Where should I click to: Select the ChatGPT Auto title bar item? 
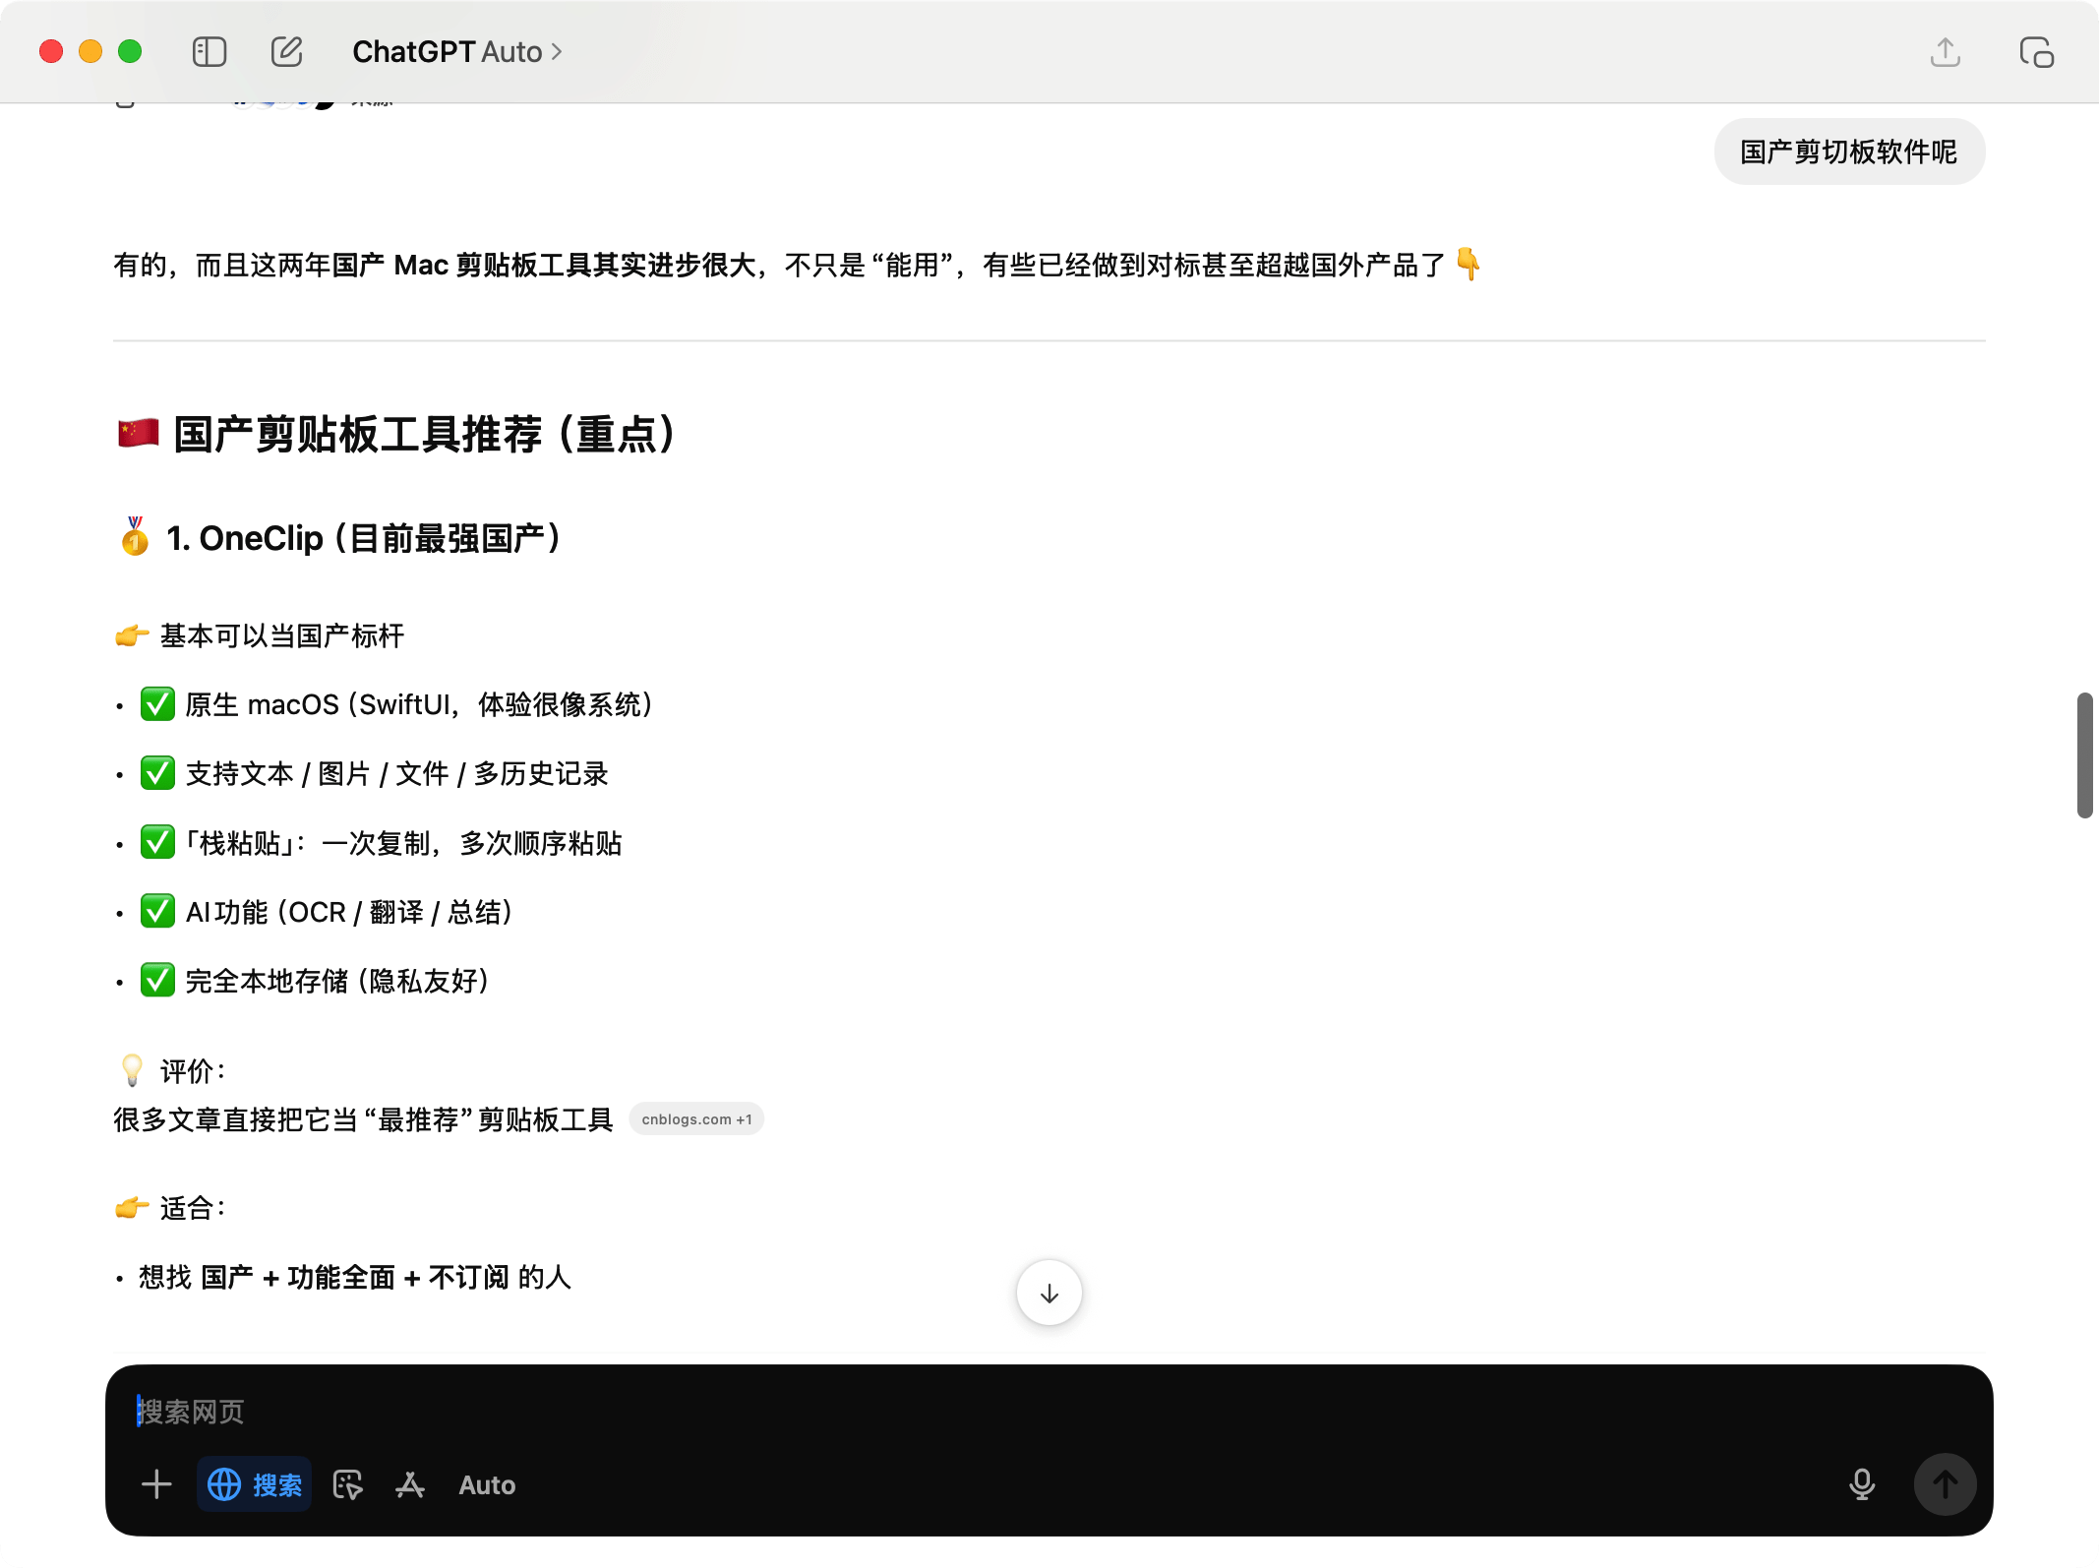tap(457, 51)
